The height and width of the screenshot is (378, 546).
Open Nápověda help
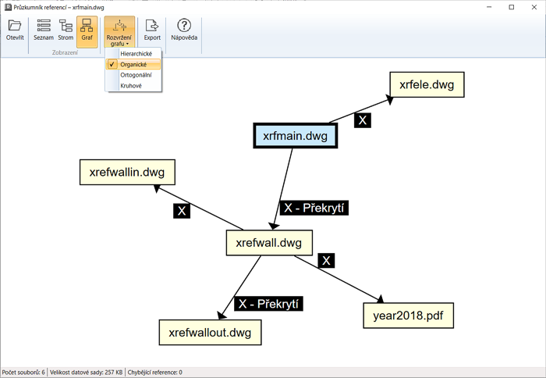tap(184, 27)
